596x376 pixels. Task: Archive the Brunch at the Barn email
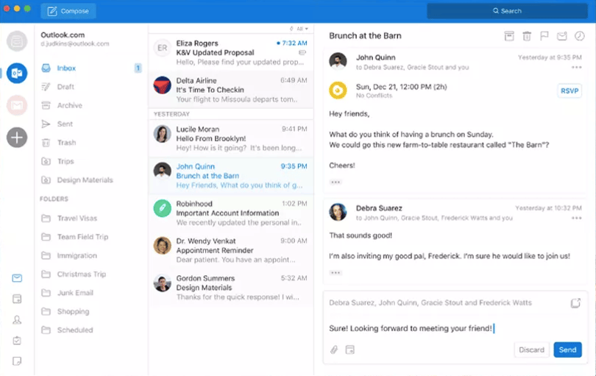click(x=509, y=36)
